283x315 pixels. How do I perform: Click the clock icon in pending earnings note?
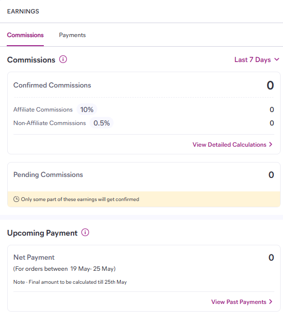pyautogui.click(x=16, y=199)
